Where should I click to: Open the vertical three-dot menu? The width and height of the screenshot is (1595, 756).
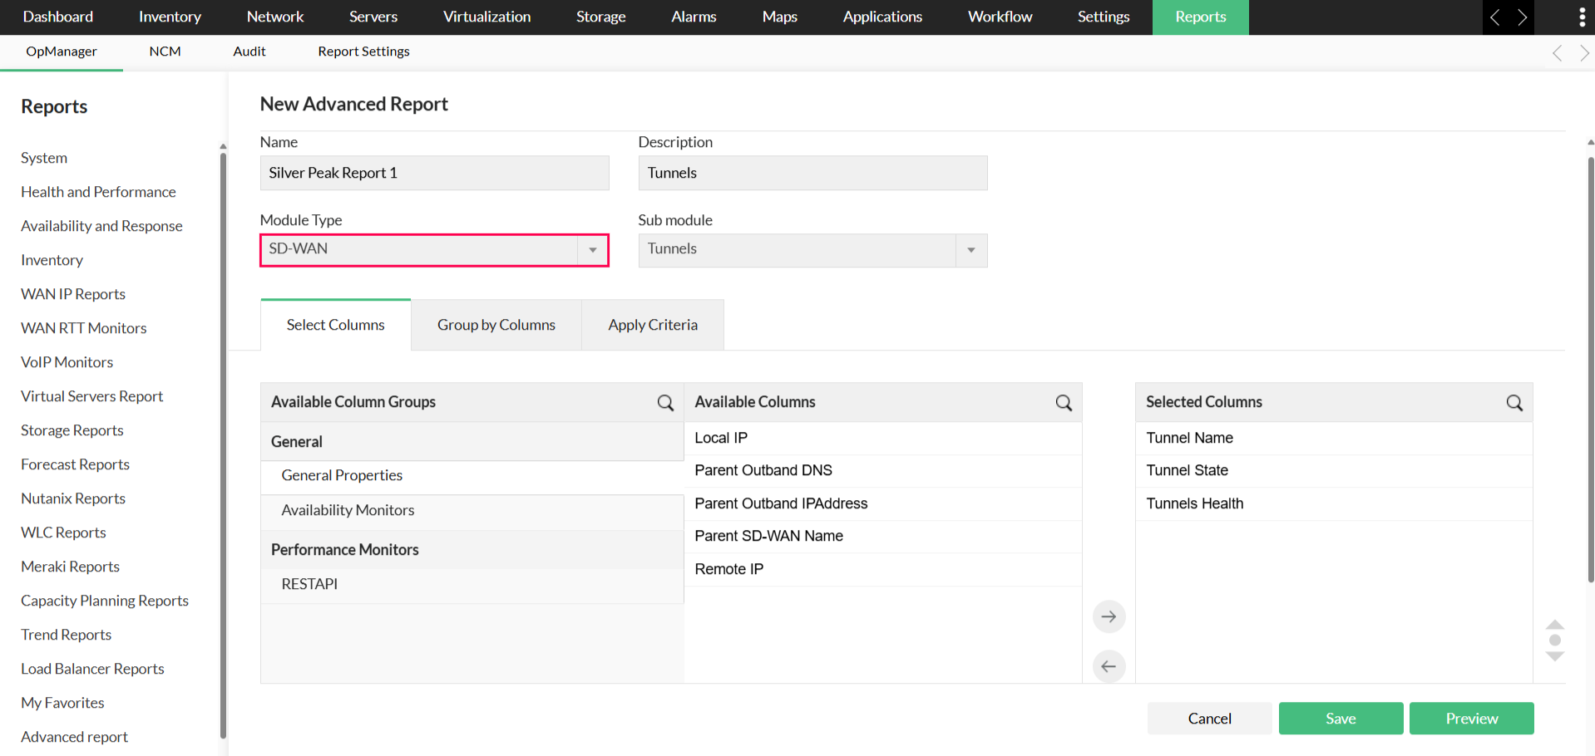tap(1582, 17)
